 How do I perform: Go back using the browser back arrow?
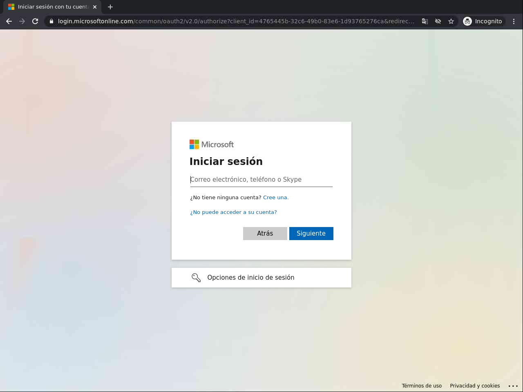9,21
